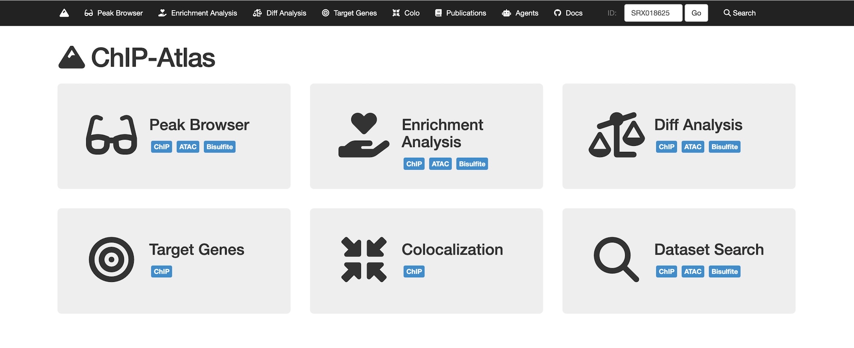Click the balance scale Diff Analysis icon
This screenshot has width=854, height=348.
point(616,135)
